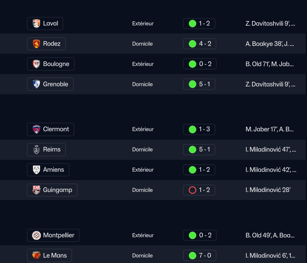Click the Grenoble club crest
This screenshot has height=263, width=307.
[36, 84]
